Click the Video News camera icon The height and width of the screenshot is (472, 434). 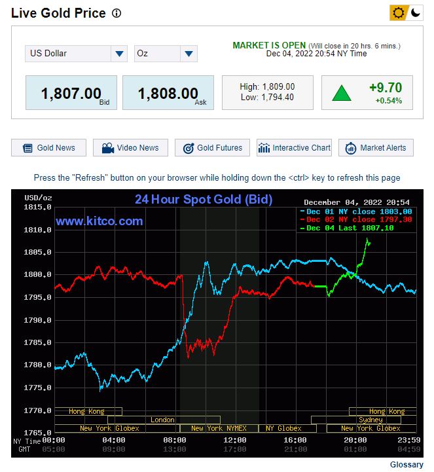coord(108,148)
